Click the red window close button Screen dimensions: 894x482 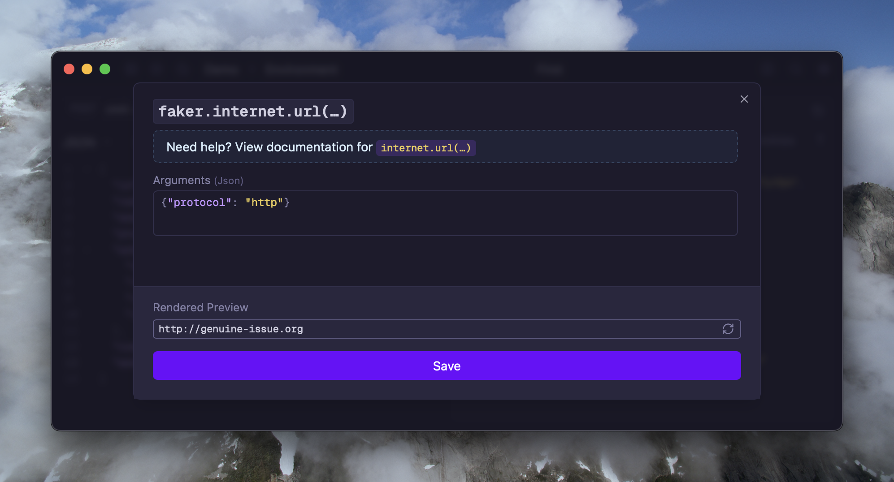point(69,69)
